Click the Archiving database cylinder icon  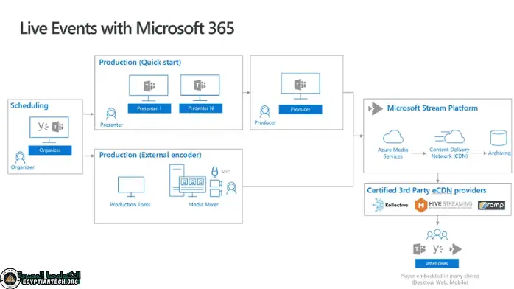(499, 138)
